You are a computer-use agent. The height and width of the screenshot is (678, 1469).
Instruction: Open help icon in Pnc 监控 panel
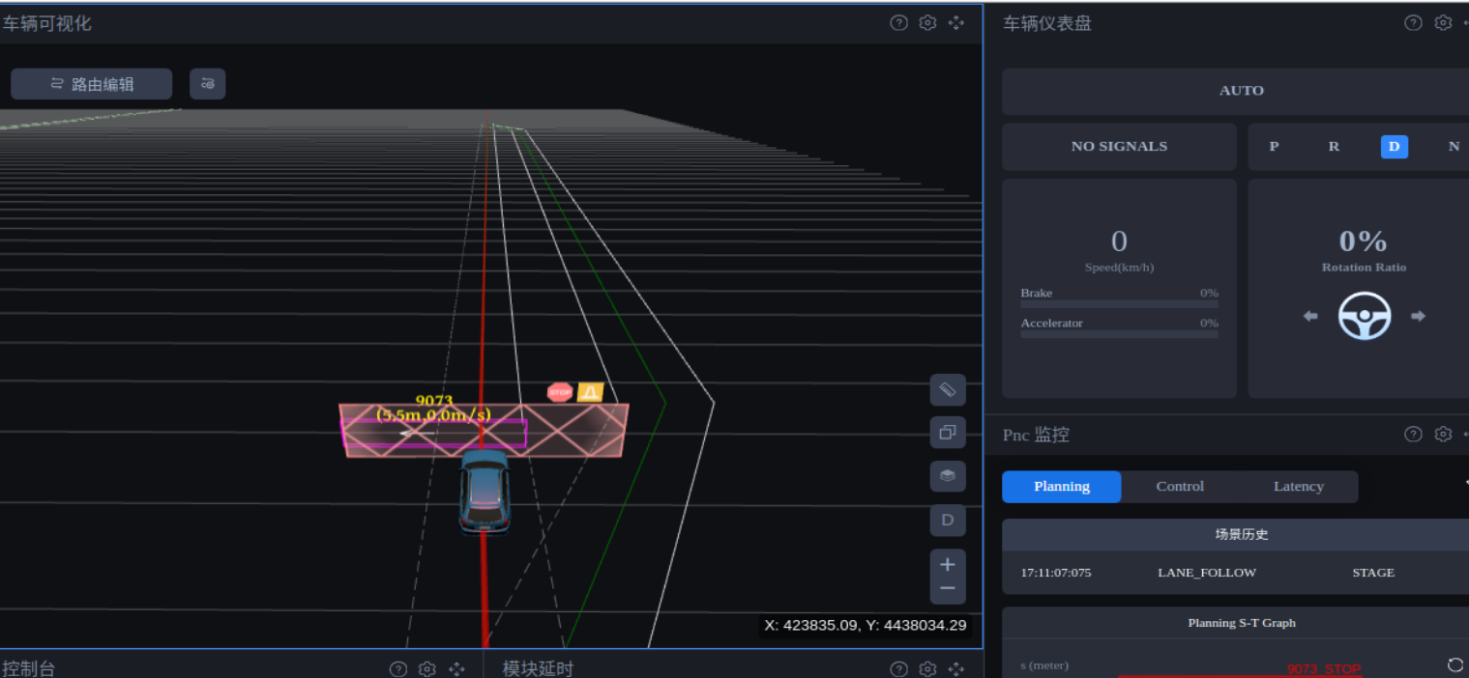click(1413, 435)
